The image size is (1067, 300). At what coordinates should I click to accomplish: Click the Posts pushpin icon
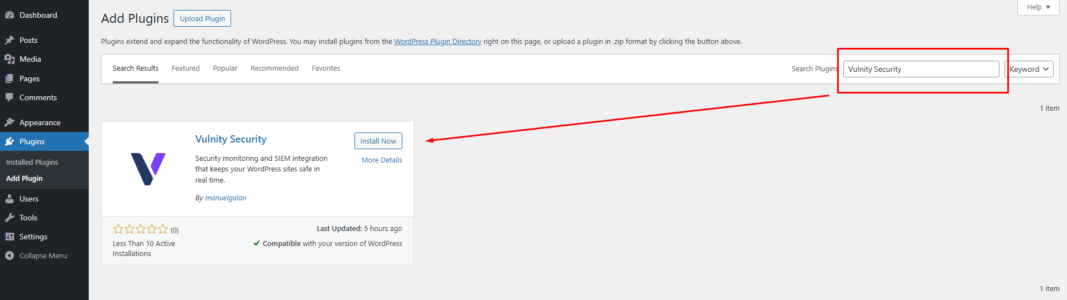pos(9,40)
